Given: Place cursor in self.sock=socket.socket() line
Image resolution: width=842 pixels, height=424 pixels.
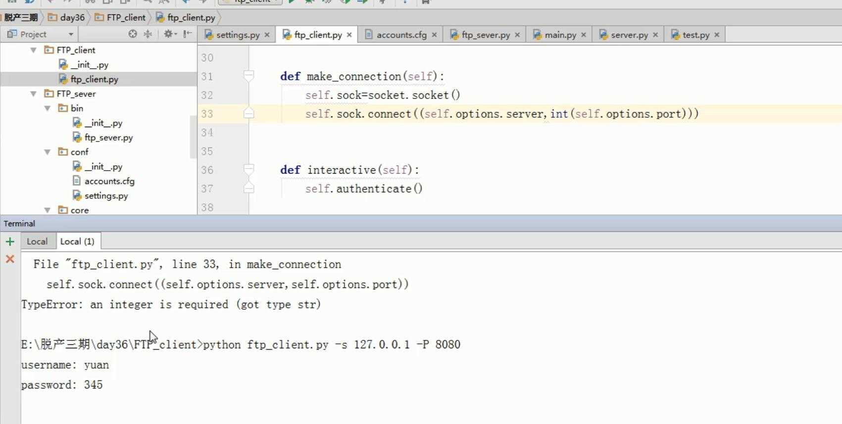Looking at the screenshot, I should [383, 95].
